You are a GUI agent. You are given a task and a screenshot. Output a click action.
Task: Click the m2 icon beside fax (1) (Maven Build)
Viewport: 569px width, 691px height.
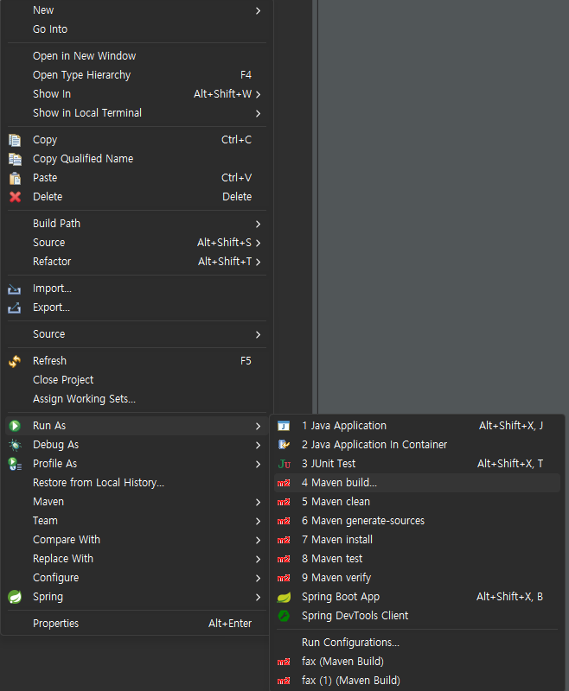[284, 681]
